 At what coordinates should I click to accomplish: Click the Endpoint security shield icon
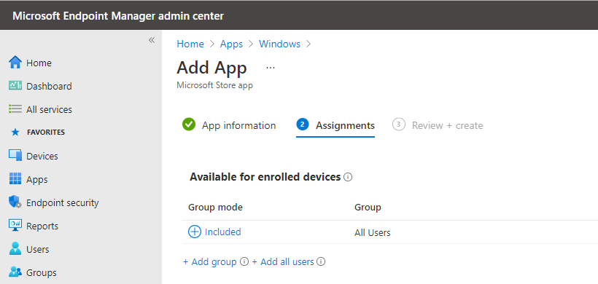coord(15,202)
